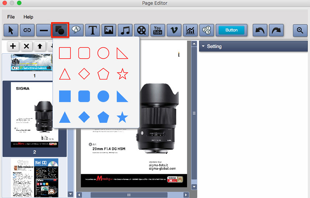Image resolution: width=310 pixels, height=198 pixels.
Task: Collapse the Setting panel
Action: (203, 46)
